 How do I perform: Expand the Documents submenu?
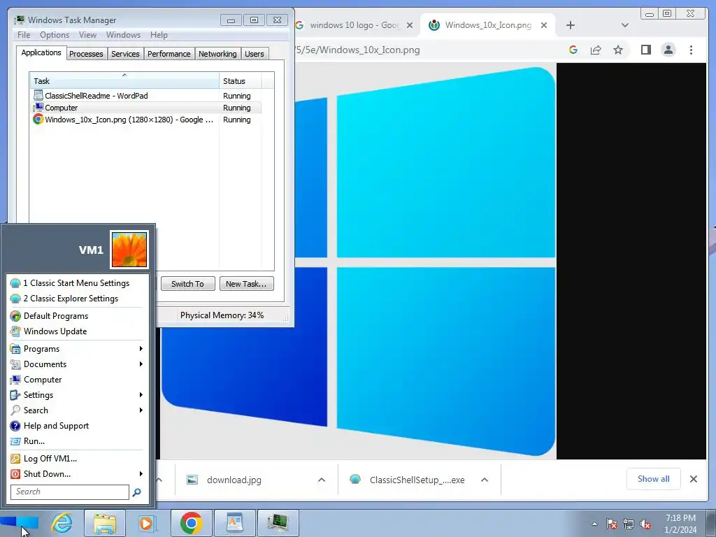(x=77, y=364)
